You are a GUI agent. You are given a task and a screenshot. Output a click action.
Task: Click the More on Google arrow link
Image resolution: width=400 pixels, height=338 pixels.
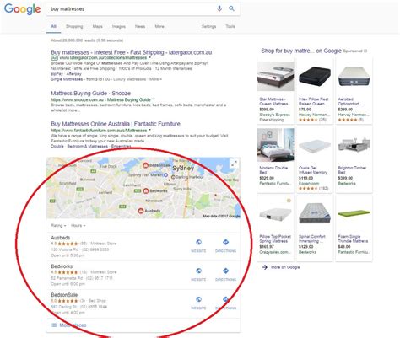coord(281,267)
